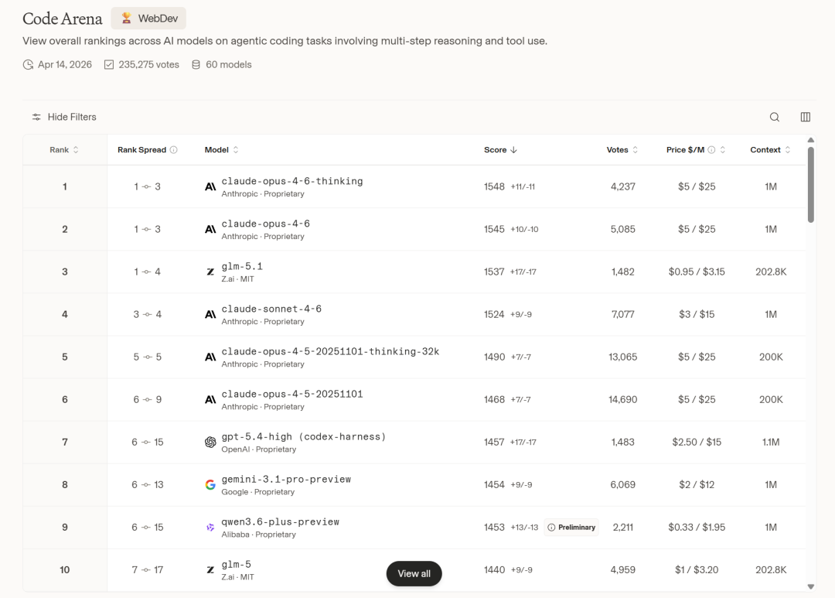The width and height of the screenshot is (835, 598).
Task: Click the OpenAI icon by gpt-5.4-high
Action: click(x=210, y=442)
